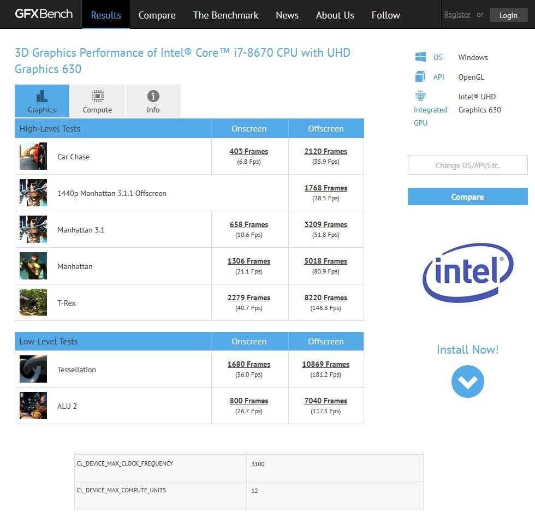The image size is (535, 524).
Task: Open the Manhattan test thumbnail
Action: coord(33,266)
